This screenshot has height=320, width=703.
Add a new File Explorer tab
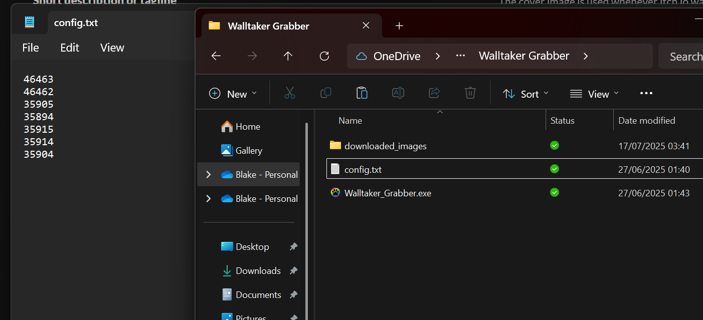click(x=399, y=26)
